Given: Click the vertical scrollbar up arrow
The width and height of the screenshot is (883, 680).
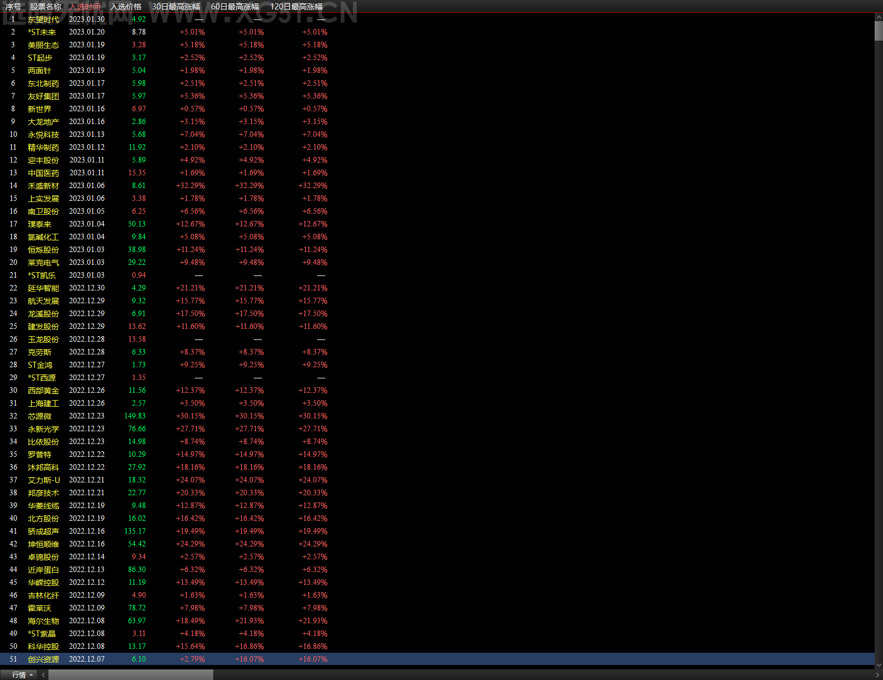Looking at the screenshot, I should (879, 18).
